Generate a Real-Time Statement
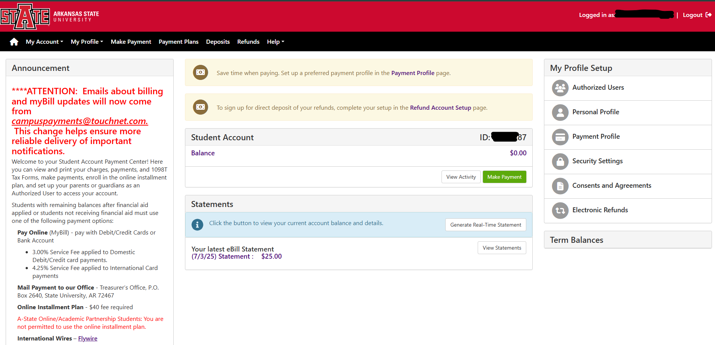Screen dimensions: 715x345 (x=486, y=225)
